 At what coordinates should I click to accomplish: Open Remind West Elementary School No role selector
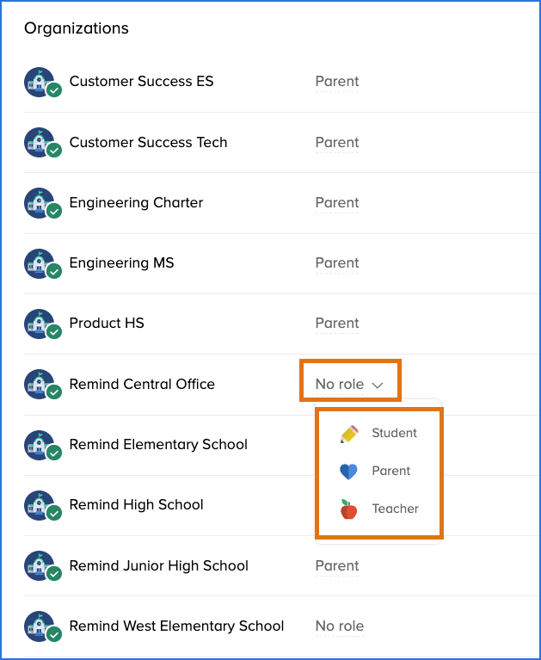pos(340,626)
